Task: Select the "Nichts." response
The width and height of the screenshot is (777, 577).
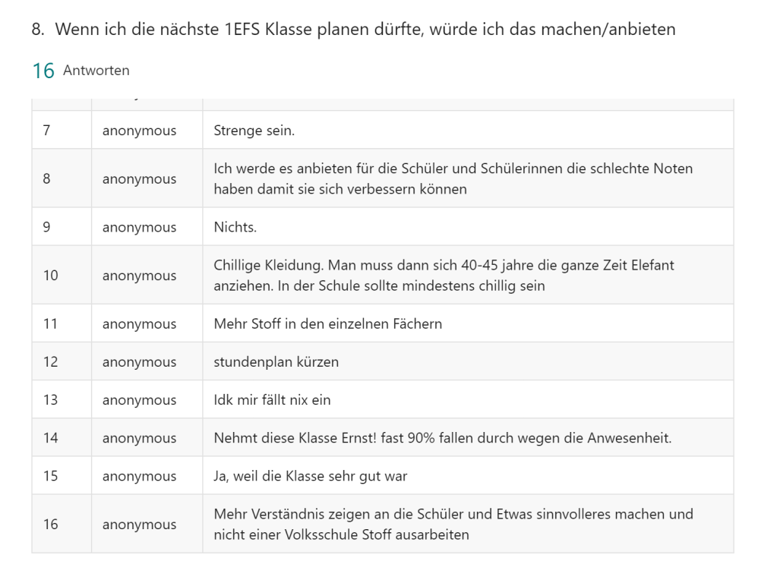Action: [235, 227]
